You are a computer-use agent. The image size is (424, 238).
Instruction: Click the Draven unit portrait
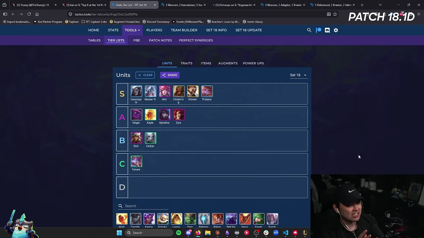pyautogui.click(x=193, y=91)
